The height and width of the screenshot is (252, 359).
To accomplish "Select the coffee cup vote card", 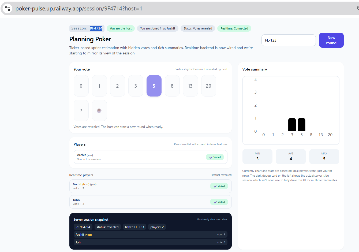I will click(x=99, y=110).
